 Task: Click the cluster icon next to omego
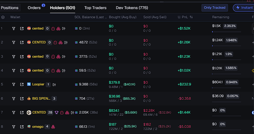click(53, 127)
